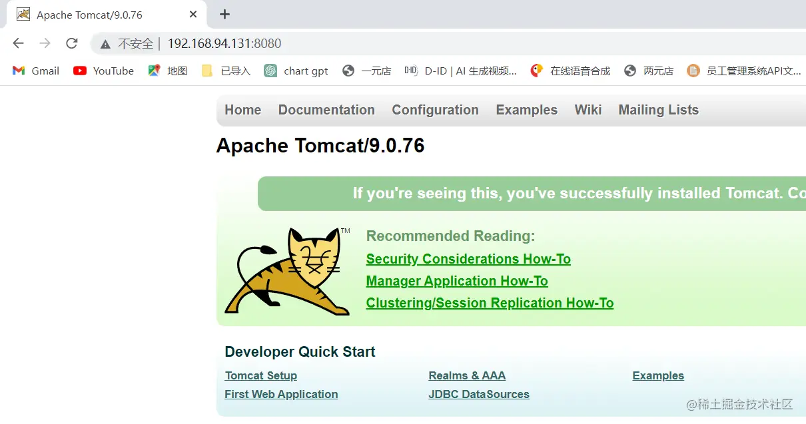
Task: Click the Tomcat cat logo image
Action: tap(288, 271)
